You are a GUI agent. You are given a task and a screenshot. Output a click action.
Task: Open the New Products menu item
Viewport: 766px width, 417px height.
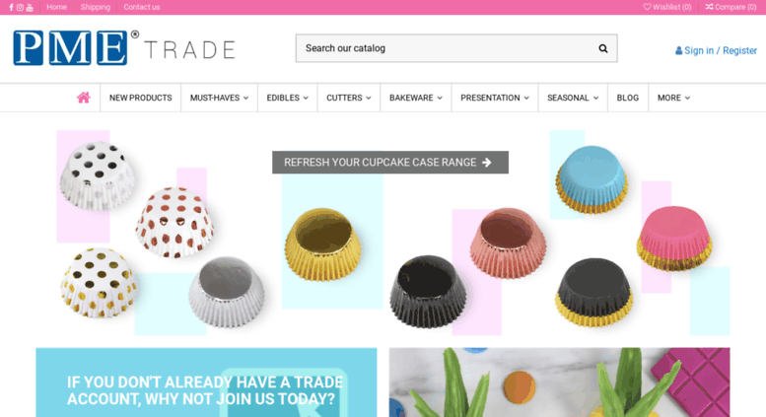tap(141, 98)
